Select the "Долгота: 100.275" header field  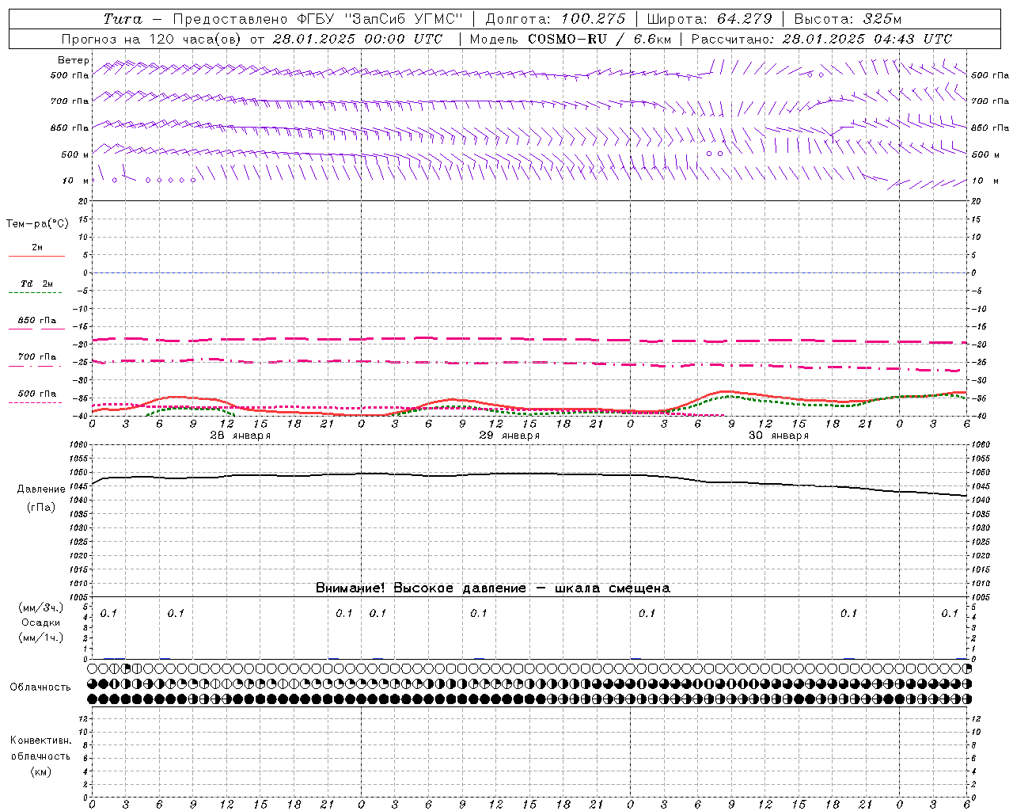pos(555,19)
